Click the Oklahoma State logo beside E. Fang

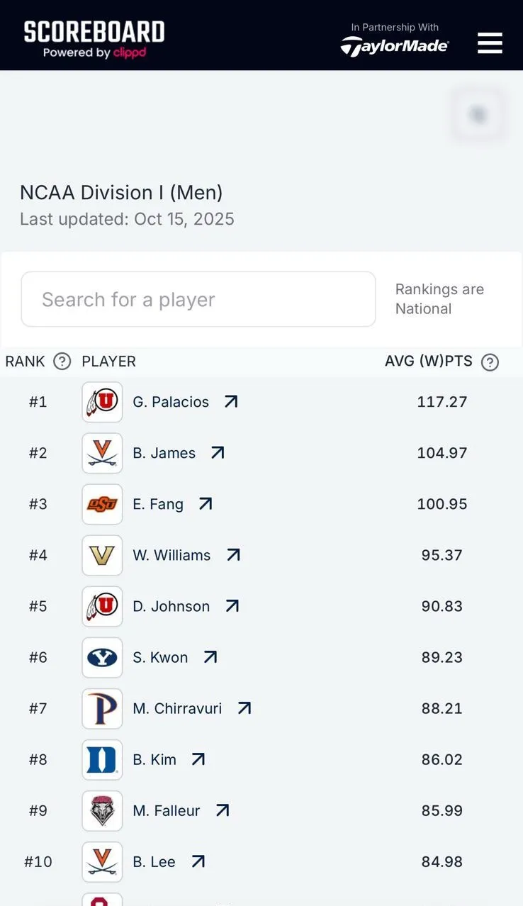[x=102, y=504]
